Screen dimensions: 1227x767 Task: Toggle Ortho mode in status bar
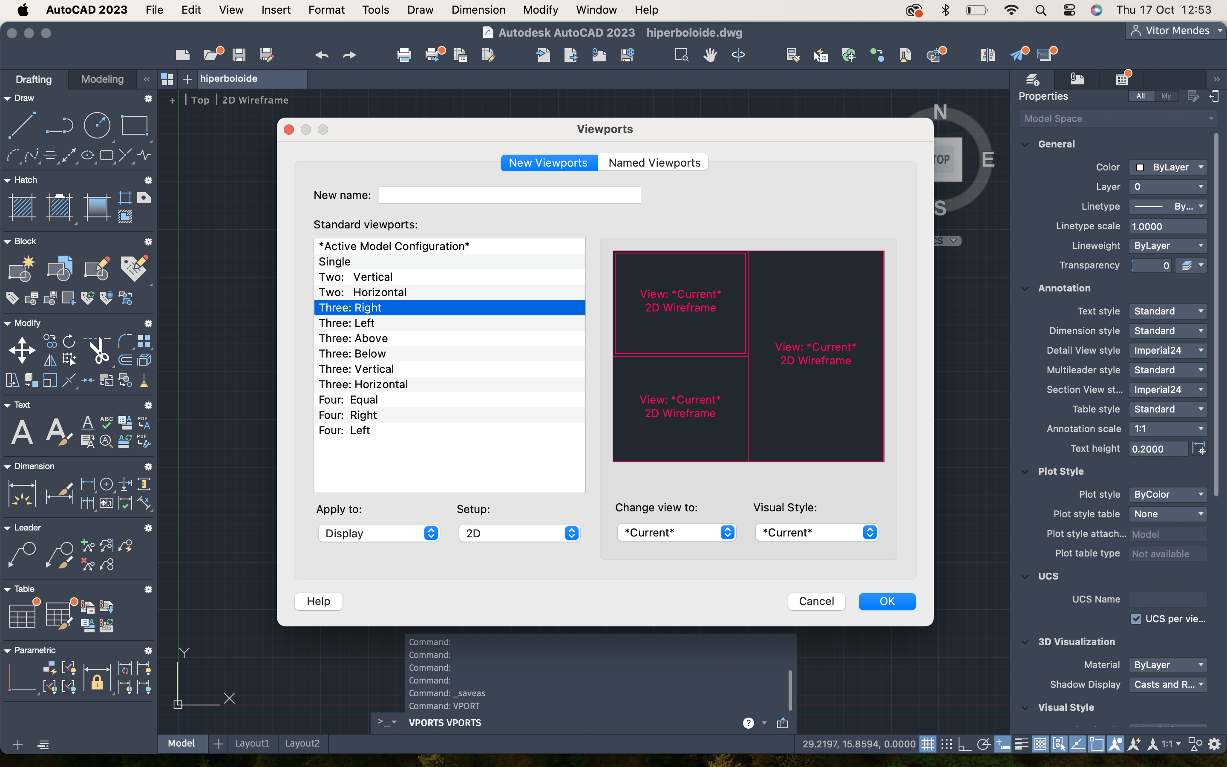(x=965, y=744)
